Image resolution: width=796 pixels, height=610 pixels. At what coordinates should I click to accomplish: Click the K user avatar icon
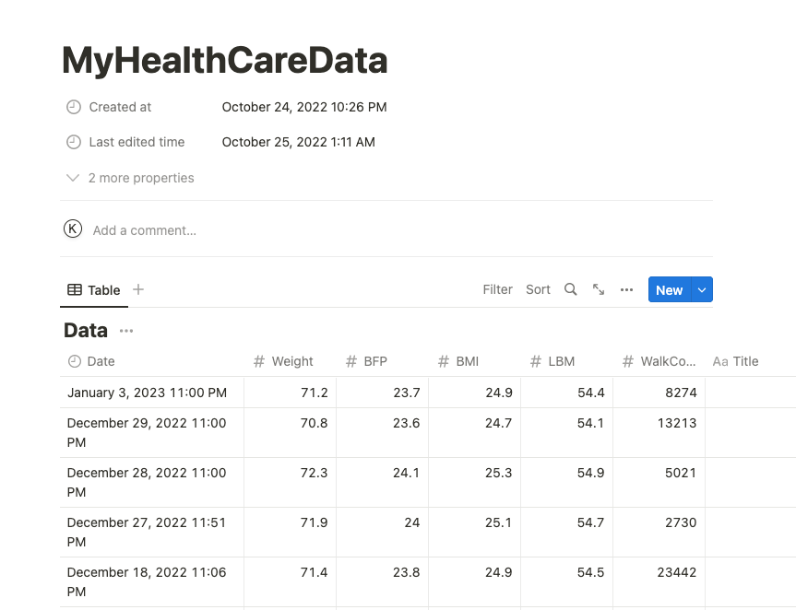coord(73,229)
